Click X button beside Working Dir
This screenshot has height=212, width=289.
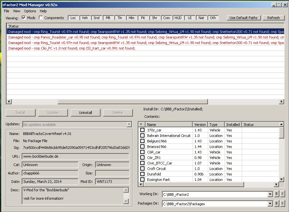pyautogui.click(x=282, y=194)
